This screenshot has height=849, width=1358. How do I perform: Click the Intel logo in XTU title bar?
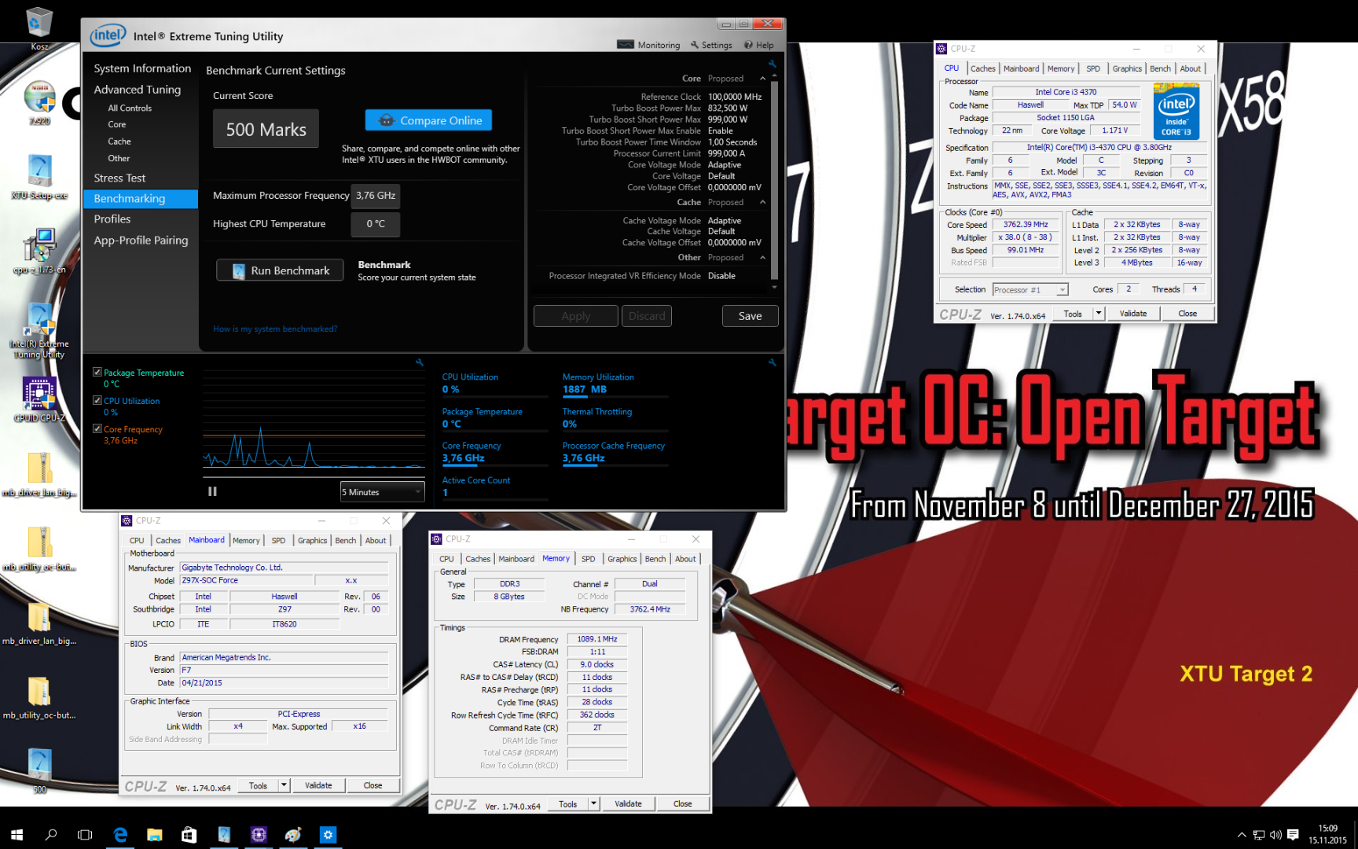pyautogui.click(x=108, y=35)
